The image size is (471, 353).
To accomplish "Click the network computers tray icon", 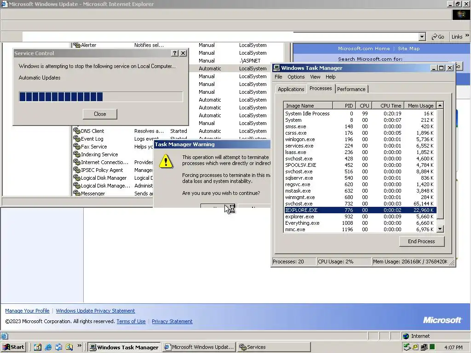I will pos(424,347).
